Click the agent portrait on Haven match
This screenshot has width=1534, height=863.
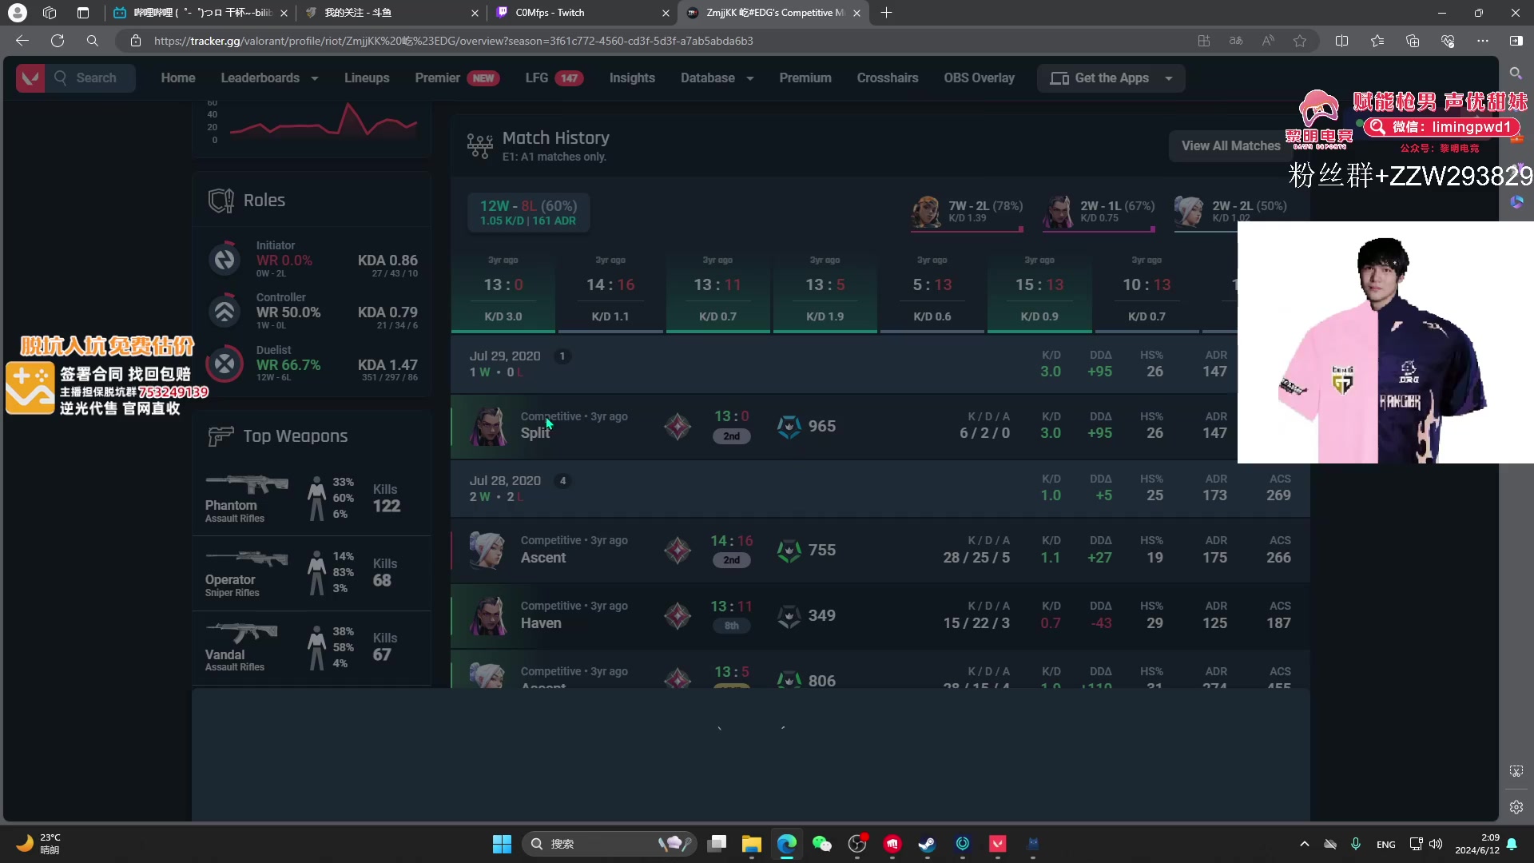[487, 615]
